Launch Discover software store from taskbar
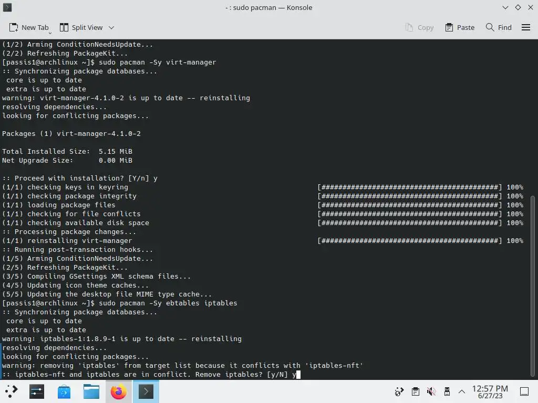538x403 pixels. click(64, 391)
